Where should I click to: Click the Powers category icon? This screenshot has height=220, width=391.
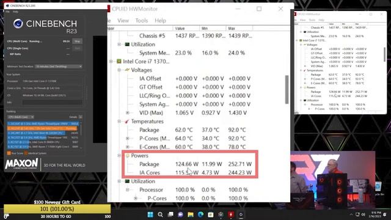click(x=128, y=156)
